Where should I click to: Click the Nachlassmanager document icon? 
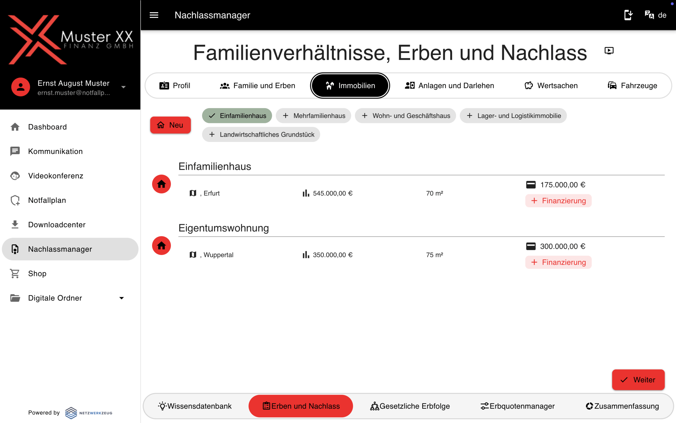15,249
